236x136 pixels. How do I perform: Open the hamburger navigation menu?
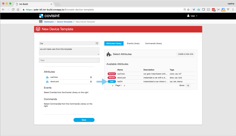[x=41, y=22]
